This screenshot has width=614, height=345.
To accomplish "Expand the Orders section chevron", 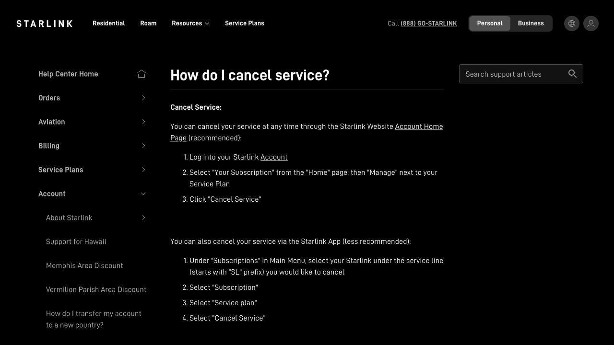I will (x=143, y=98).
